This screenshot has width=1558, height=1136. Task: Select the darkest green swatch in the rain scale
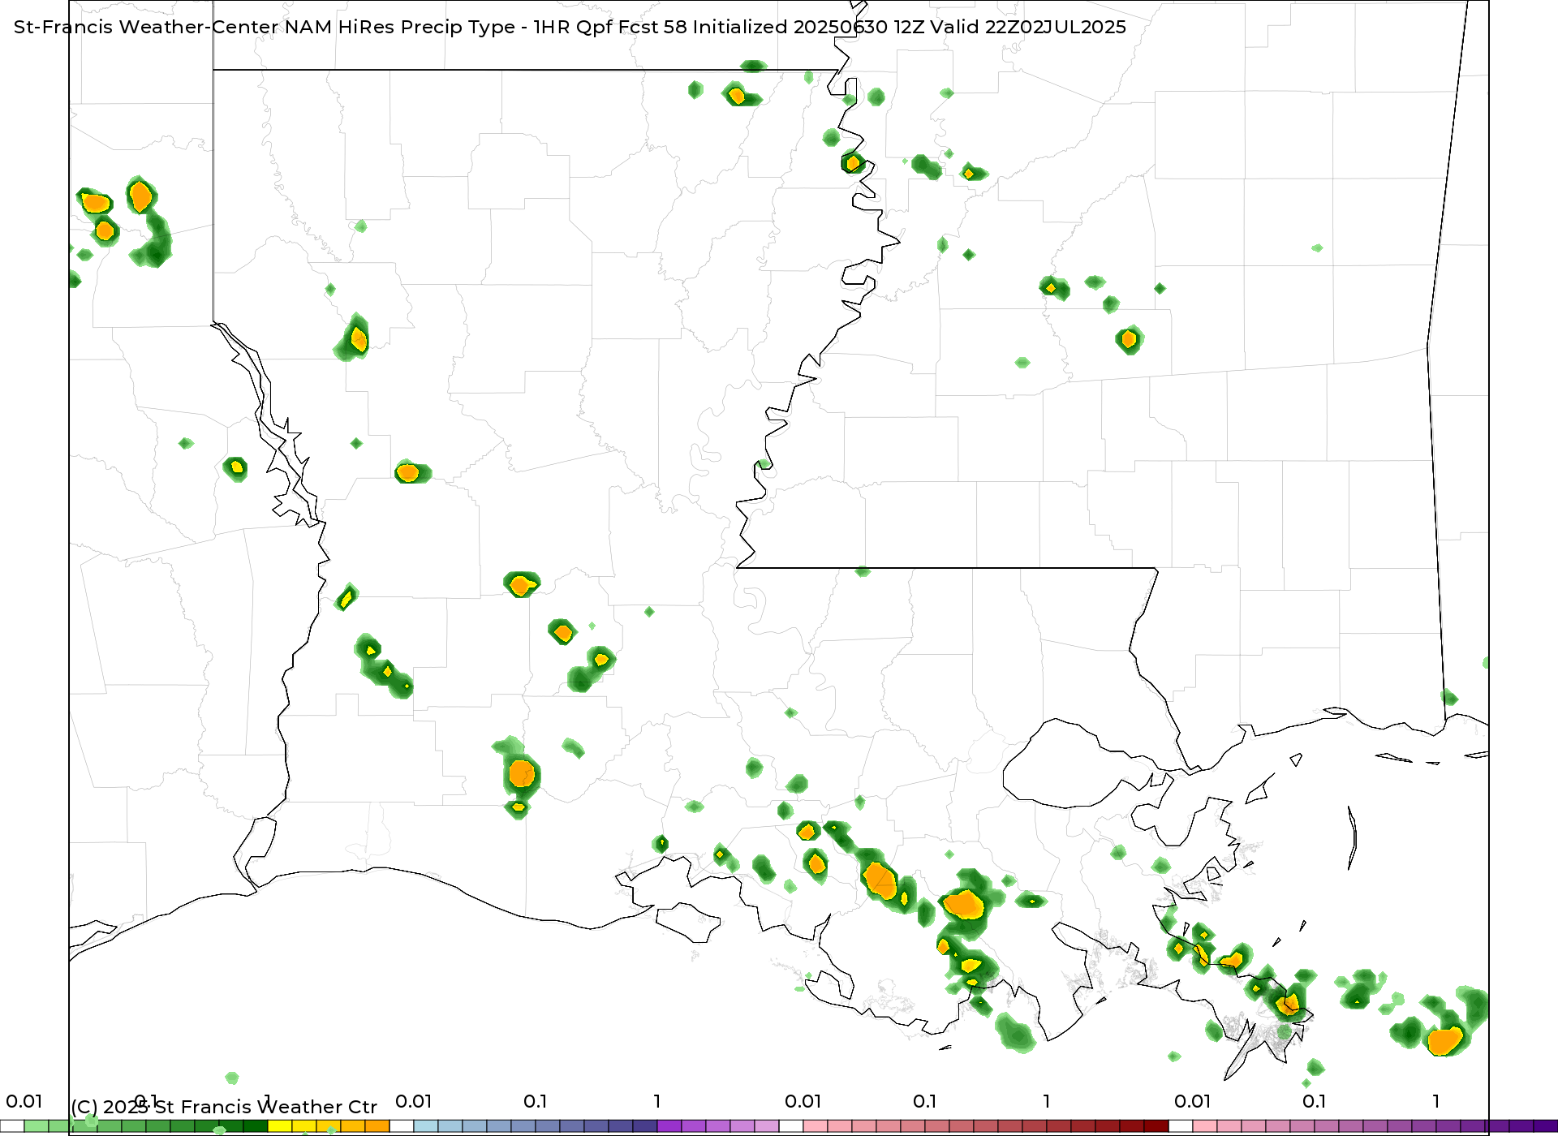click(256, 1126)
